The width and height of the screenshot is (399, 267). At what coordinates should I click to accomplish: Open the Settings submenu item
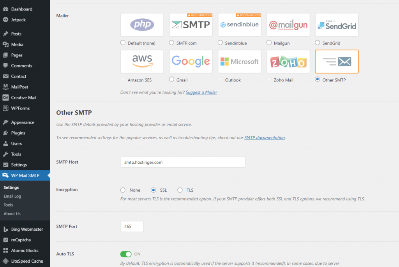click(x=11, y=187)
